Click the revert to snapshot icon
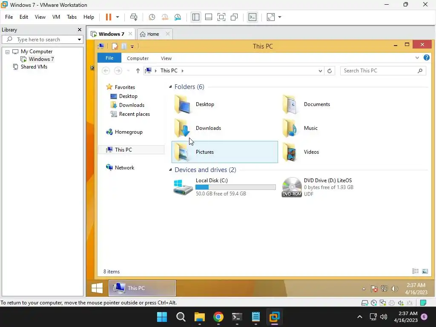 point(165,17)
